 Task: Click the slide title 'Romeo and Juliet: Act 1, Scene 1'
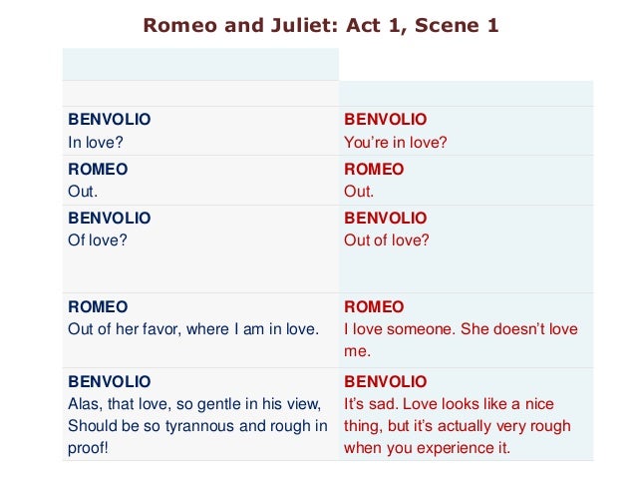point(321,26)
